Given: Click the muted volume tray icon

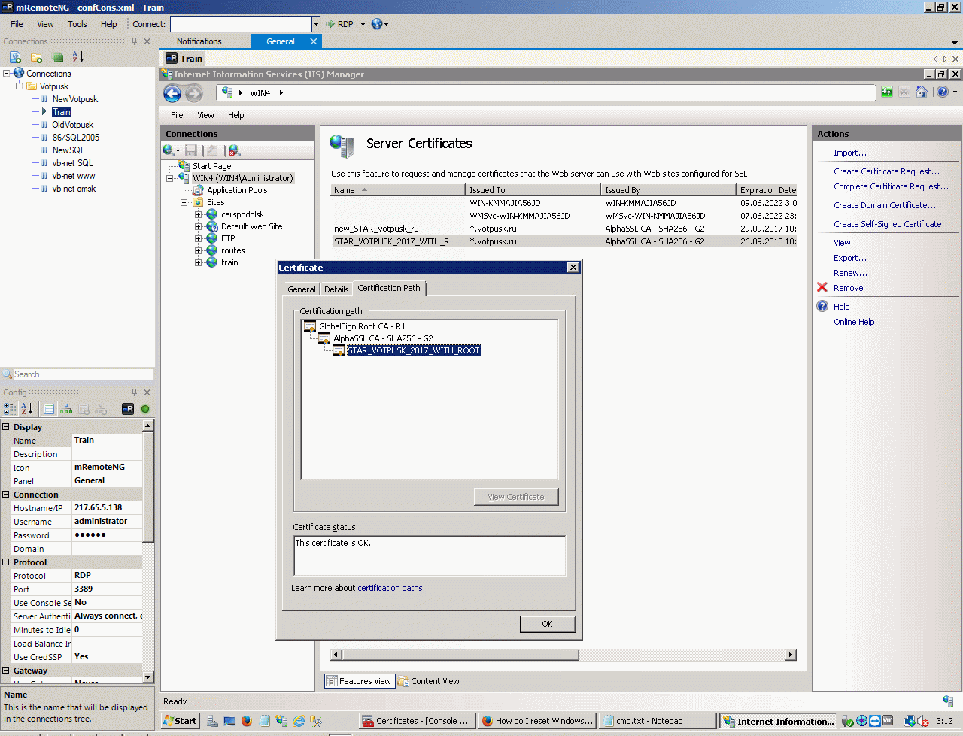Looking at the screenshot, I should click(x=922, y=721).
